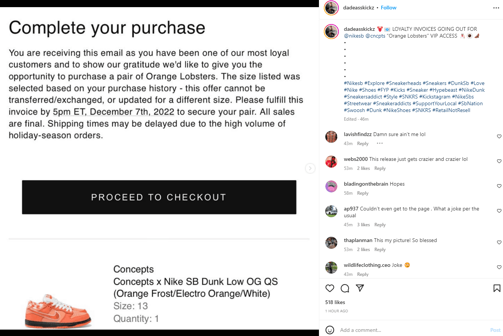Open more options on lavishfindzz comment
The height and width of the screenshot is (336, 503).
tap(380, 144)
